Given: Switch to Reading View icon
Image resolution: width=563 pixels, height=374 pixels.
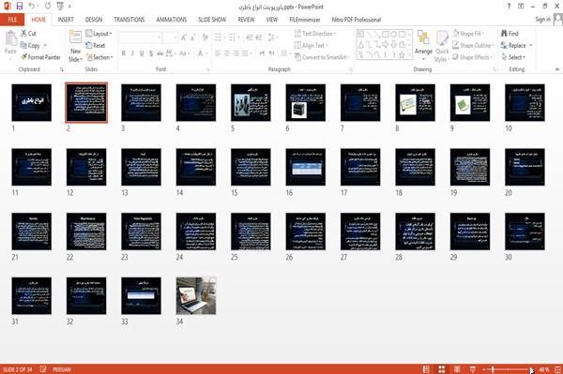Looking at the screenshot, I should tap(457, 369).
